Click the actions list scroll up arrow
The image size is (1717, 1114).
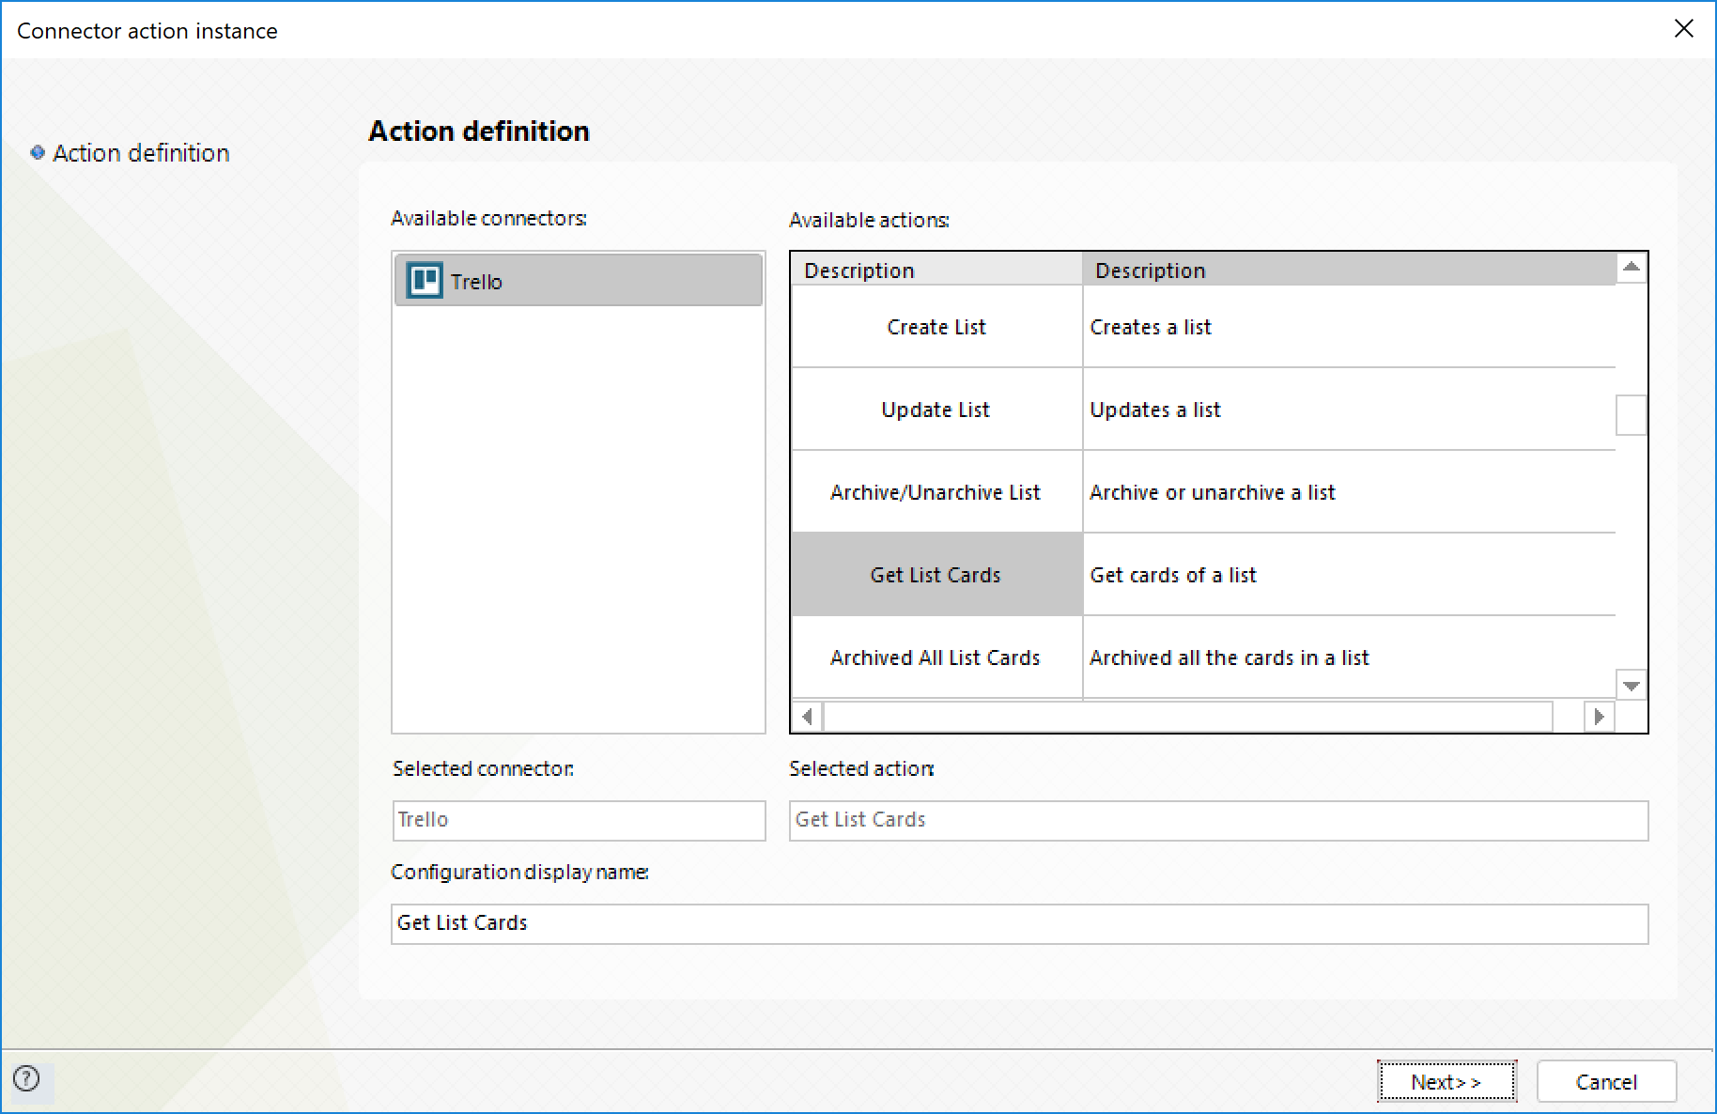[1632, 268]
